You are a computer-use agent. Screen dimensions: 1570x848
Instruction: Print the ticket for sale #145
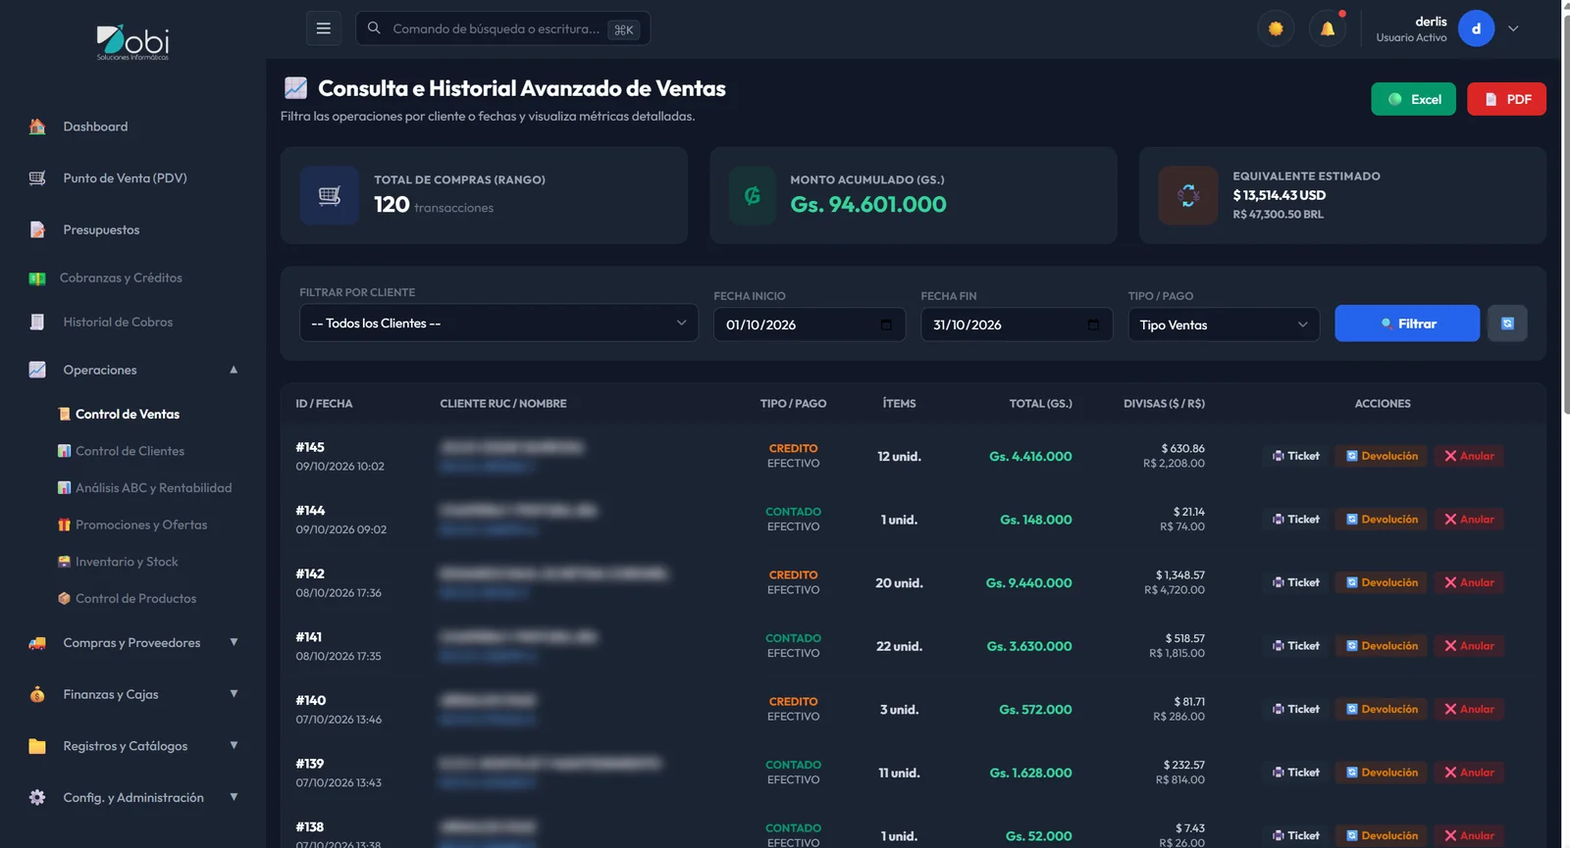[x=1295, y=456]
